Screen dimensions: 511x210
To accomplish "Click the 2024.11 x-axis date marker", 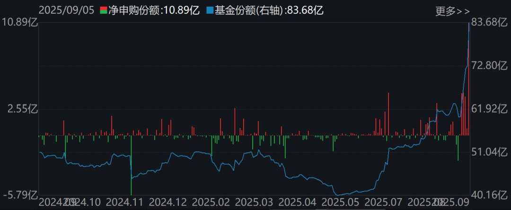I will tap(125, 202).
